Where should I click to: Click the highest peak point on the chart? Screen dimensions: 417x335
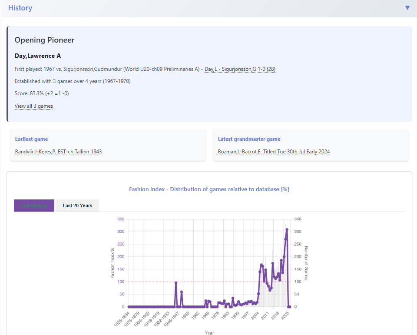287,230
